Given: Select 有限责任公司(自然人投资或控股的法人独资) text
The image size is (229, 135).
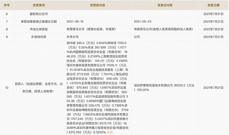Looking at the screenshot, I should point(164,29).
